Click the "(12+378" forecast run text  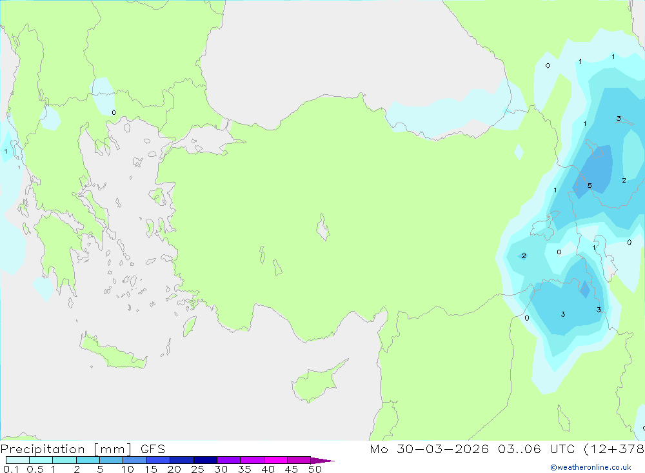[614, 448]
